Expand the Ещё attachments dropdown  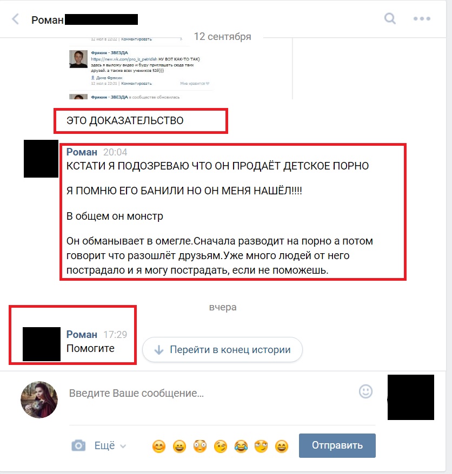[110, 445]
